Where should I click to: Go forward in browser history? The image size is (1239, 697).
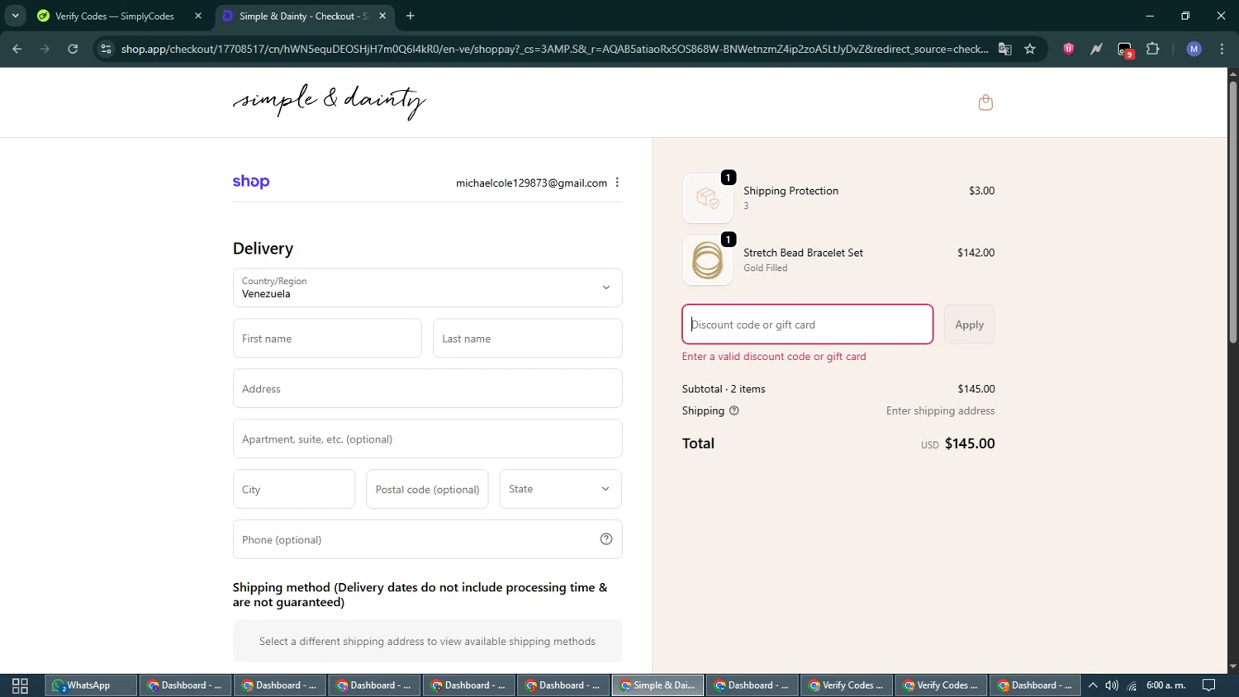[x=45, y=49]
